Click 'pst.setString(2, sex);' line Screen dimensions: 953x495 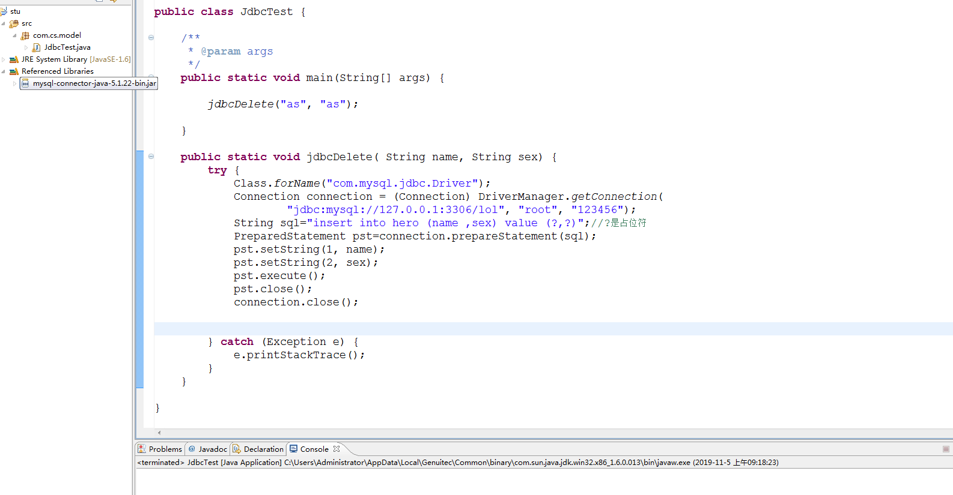coord(306,263)
